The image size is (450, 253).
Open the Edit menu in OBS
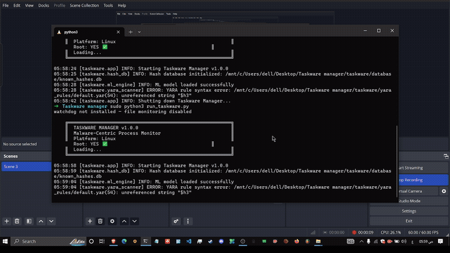click(x=17, y=5)
